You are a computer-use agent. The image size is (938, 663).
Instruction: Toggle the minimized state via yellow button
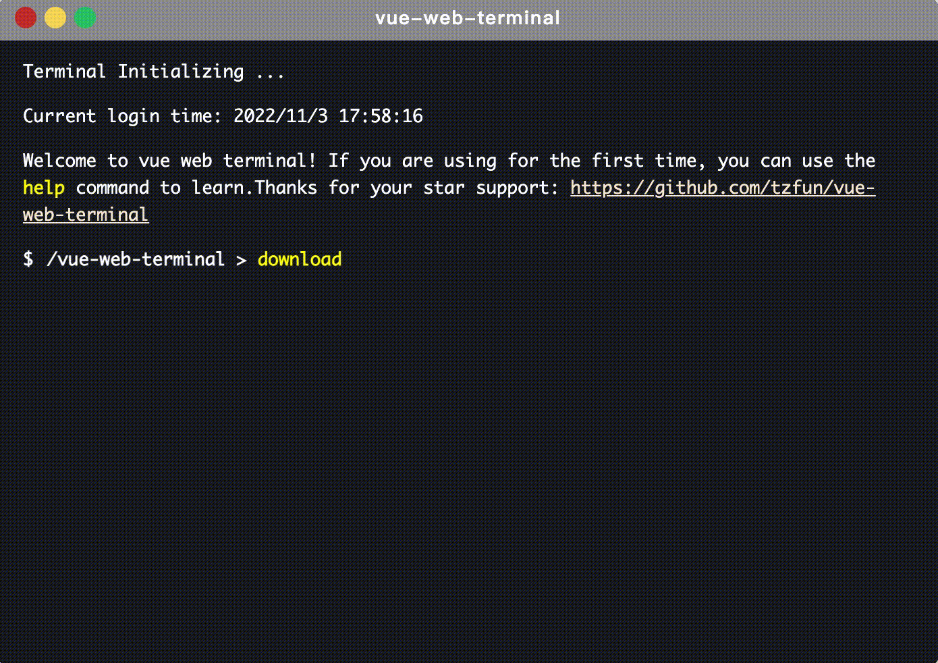(x=55, y=18)
